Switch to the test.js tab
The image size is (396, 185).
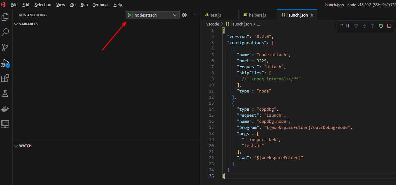click(215, 15)
